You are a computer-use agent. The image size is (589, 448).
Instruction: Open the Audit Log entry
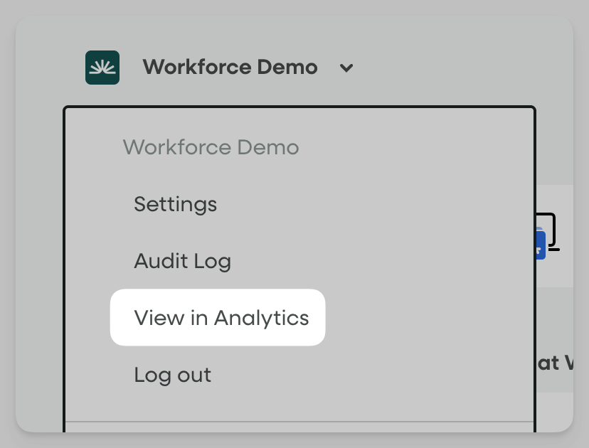(x=182, y=262)
